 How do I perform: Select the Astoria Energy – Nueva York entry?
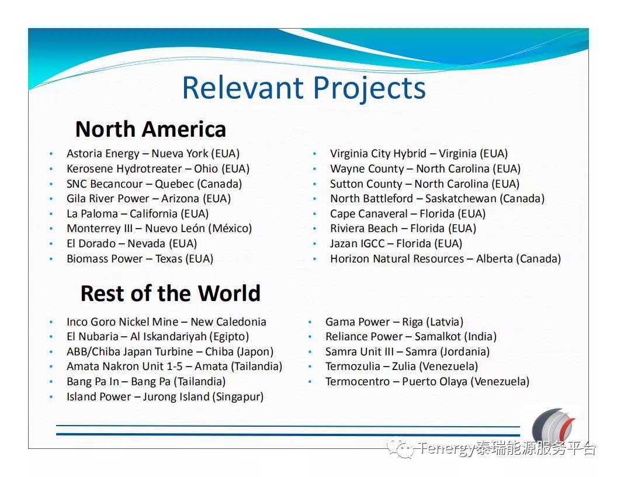153,154
